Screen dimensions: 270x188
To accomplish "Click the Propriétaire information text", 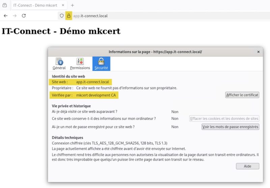I will [127, 88].
